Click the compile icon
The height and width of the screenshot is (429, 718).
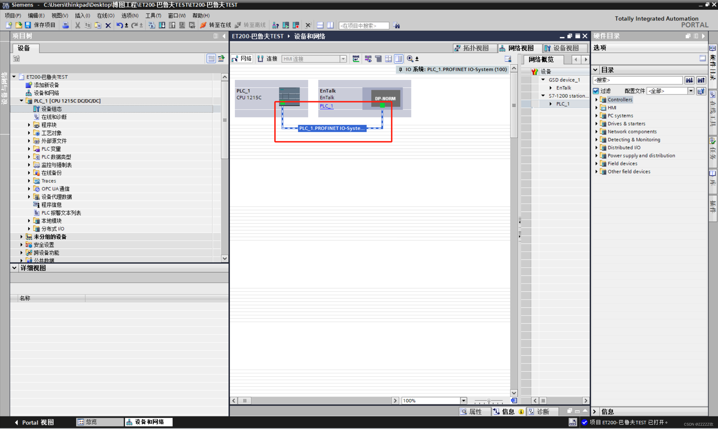(152, 25)
